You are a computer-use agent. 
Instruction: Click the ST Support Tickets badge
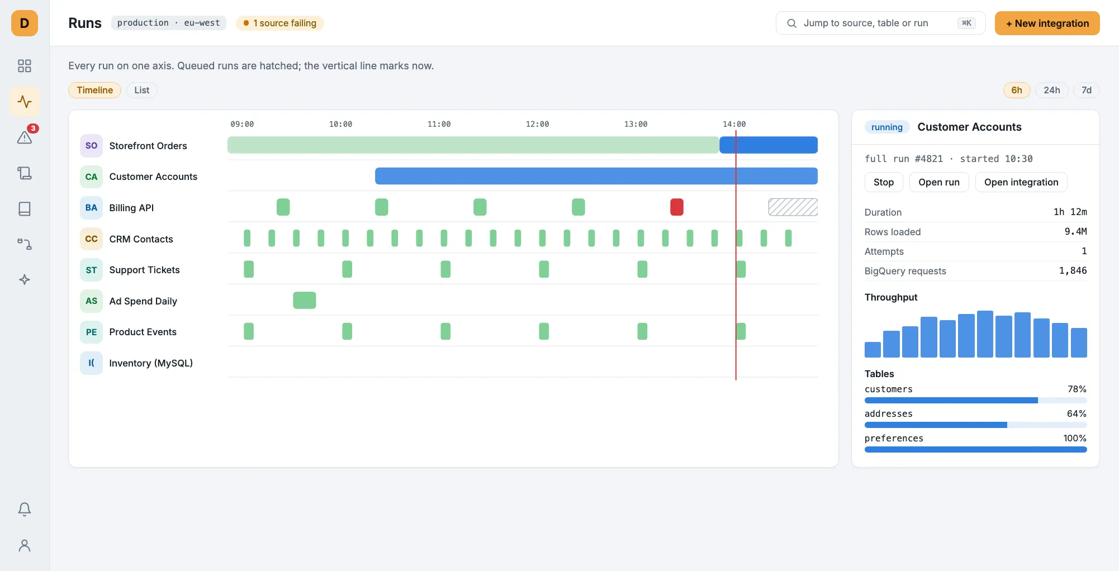pos(91,270)
